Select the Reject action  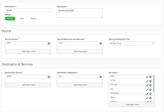pyautogui.click(x=33, y=18)
